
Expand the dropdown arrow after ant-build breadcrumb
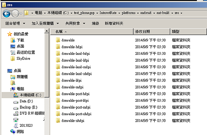click(x=172, y=13)
